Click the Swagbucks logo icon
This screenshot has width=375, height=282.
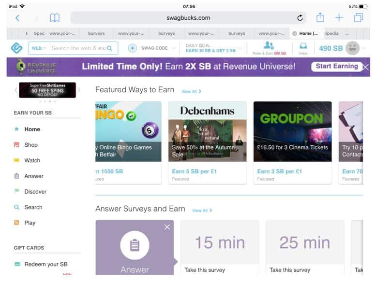click(17, 48)
